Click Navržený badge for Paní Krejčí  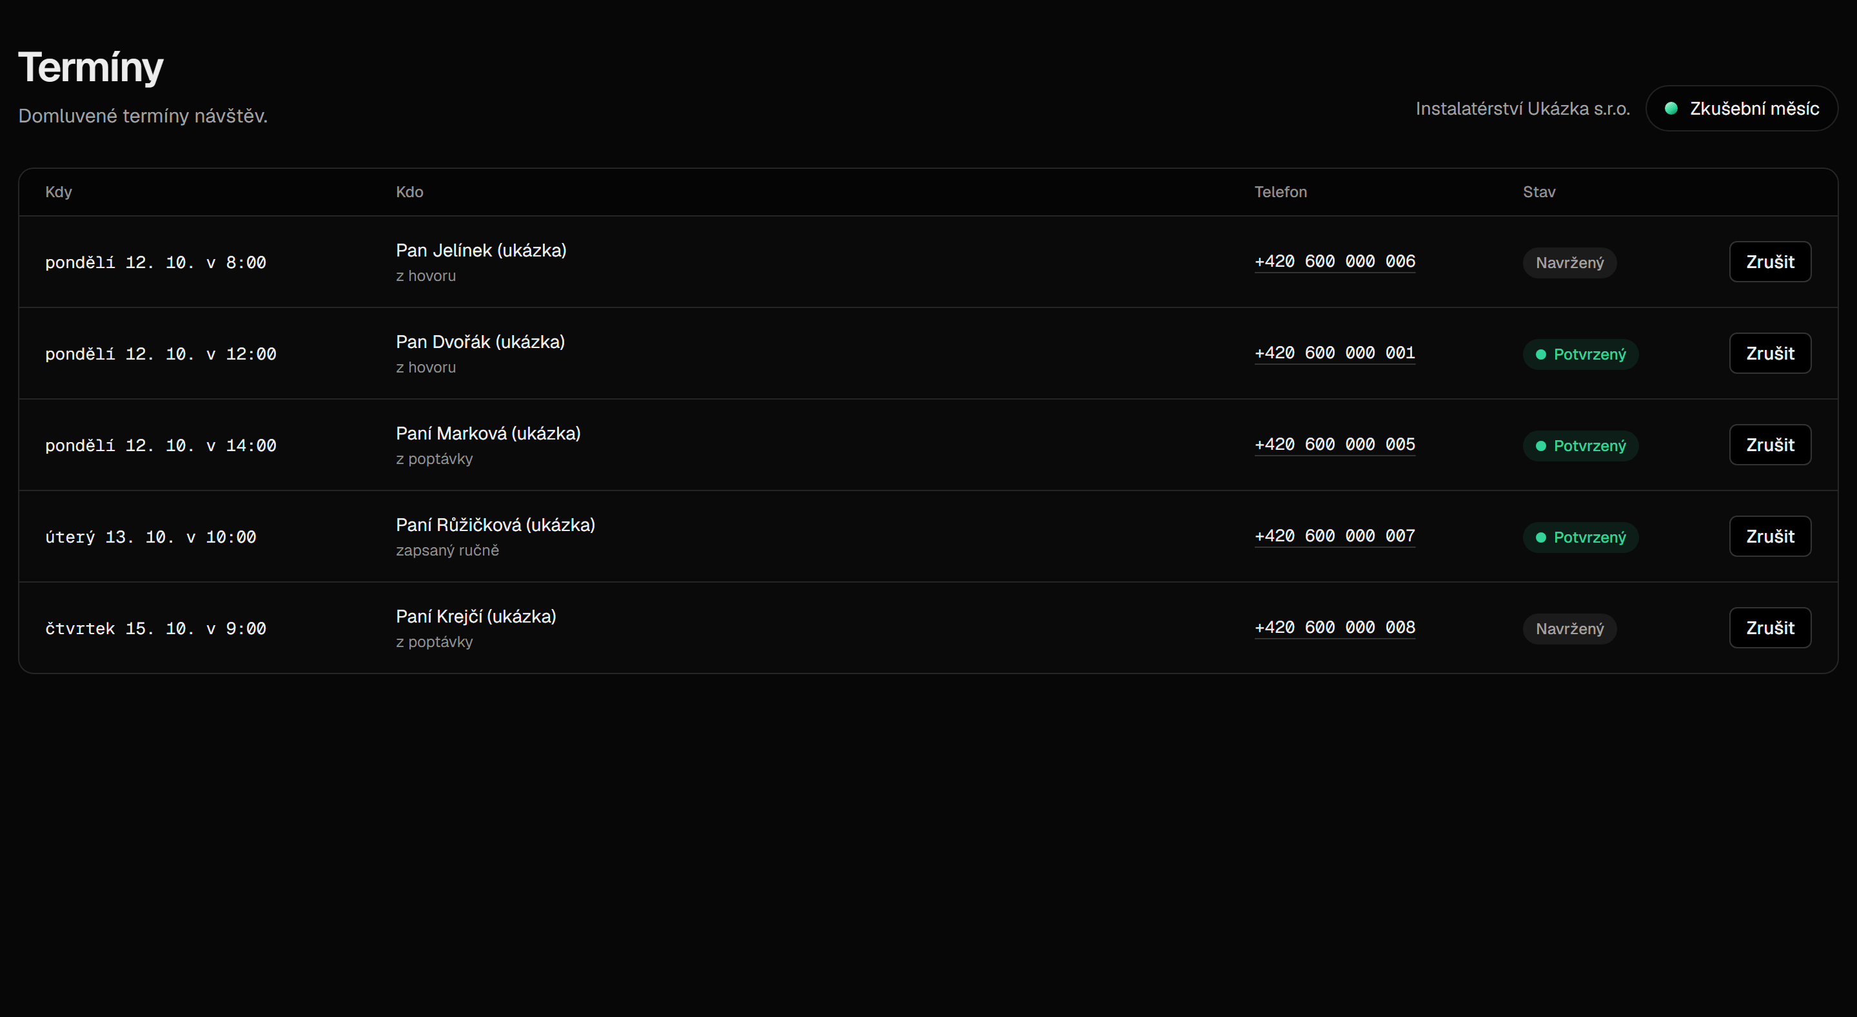pyautogui.click(x=1569, y=628)
